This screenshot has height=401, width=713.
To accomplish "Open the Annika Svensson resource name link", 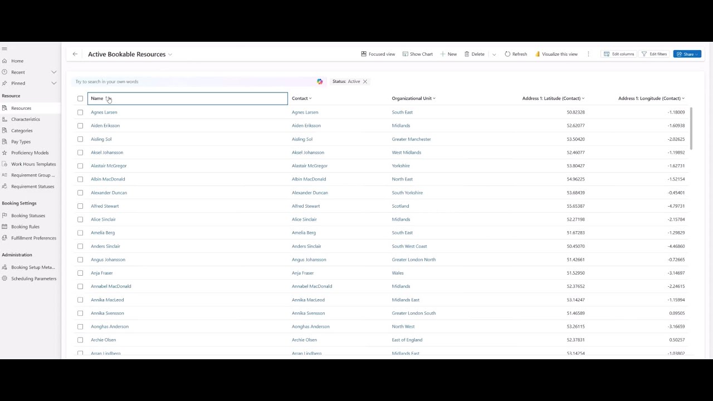I will 108,313.
